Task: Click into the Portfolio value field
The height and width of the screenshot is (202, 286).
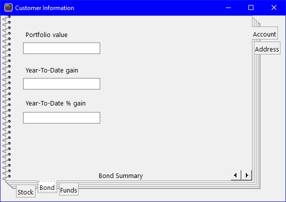Action: click(x=62, y=48)
